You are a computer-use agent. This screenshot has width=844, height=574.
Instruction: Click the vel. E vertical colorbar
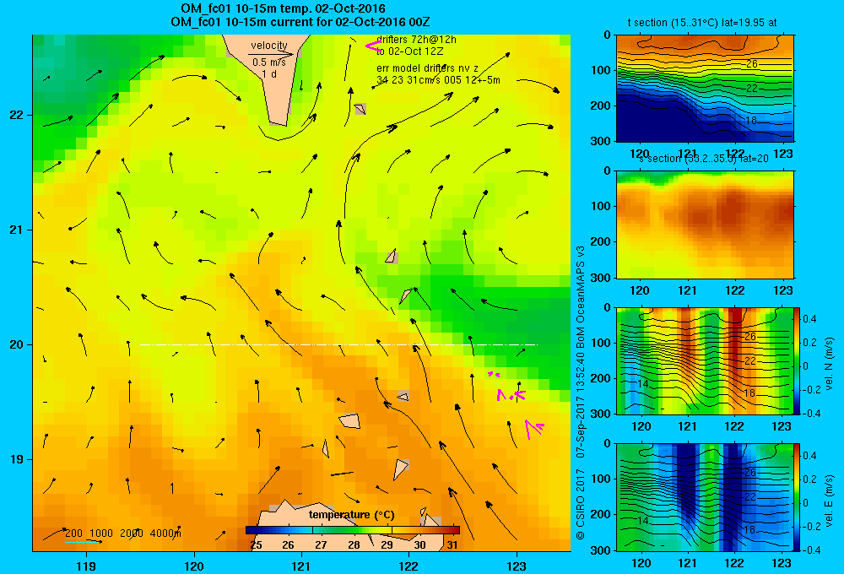point(798,497)
